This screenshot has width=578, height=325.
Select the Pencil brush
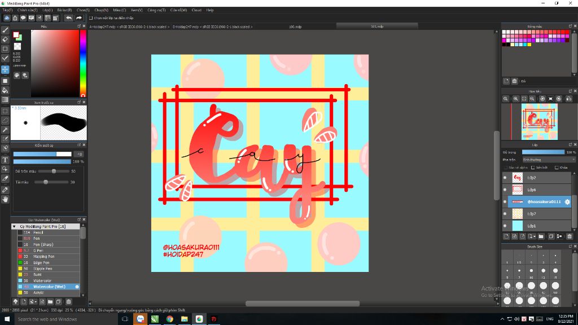click(x=49, y=232)
